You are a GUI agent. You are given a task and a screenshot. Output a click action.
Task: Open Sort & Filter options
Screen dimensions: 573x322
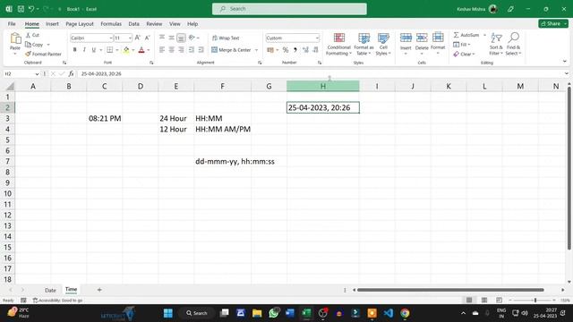[496, 44]
